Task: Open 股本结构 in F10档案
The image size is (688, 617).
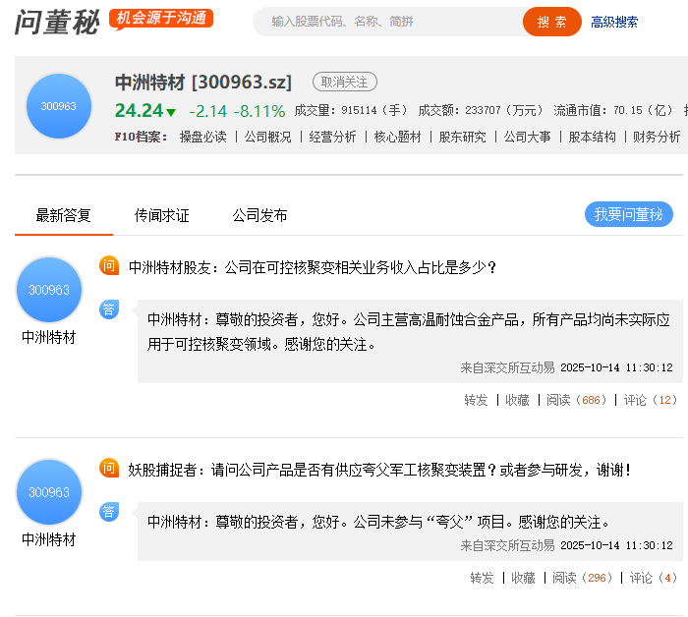Action: (592, 137)
